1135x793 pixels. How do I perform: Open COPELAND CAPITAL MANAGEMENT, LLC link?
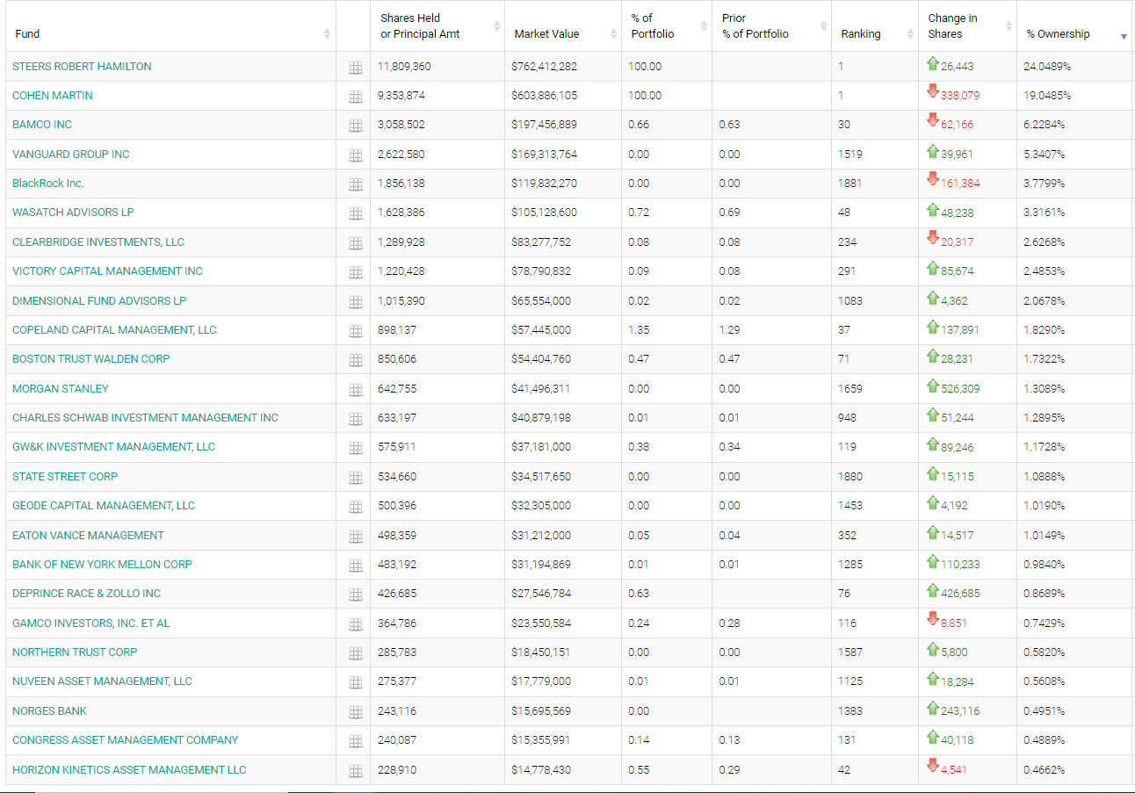(x=114, y=330)
